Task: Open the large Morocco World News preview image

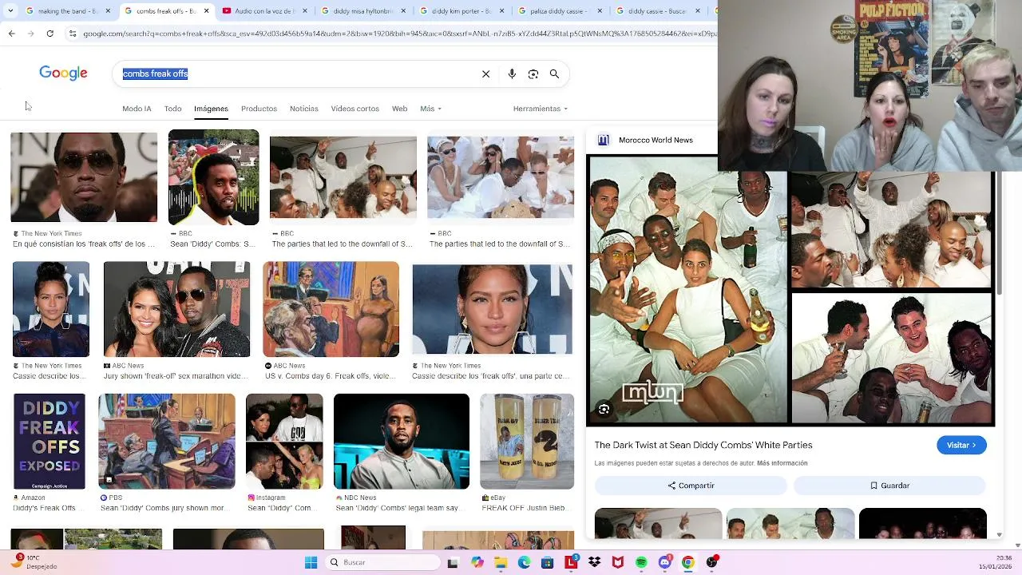Action: [x=790, y=290]
